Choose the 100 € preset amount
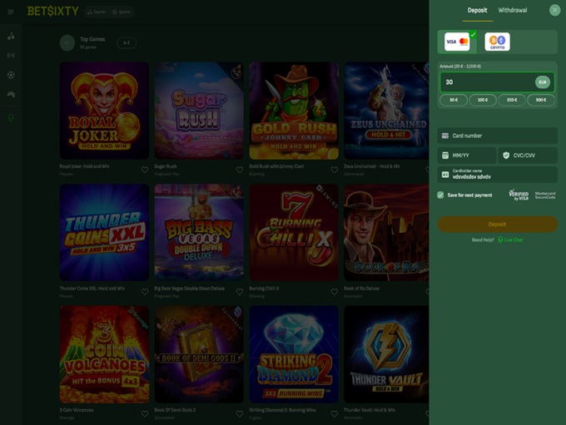Viewport: 566px width, 425px height. tap(483, 100)
